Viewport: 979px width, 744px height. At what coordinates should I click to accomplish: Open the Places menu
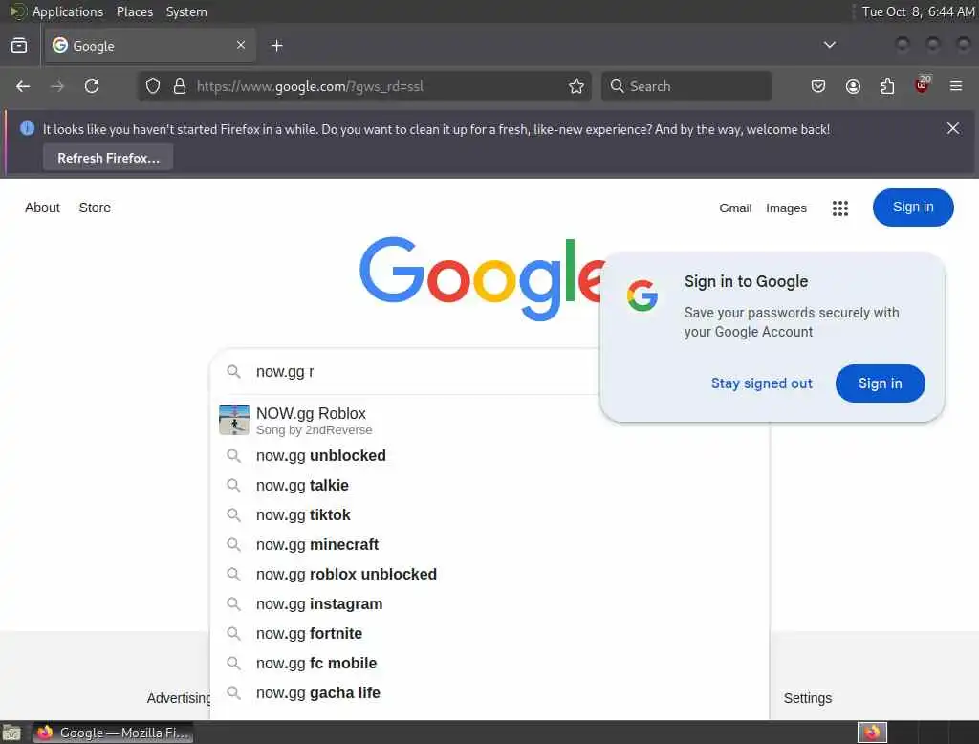pyautogui.click(x=134, y=11)
